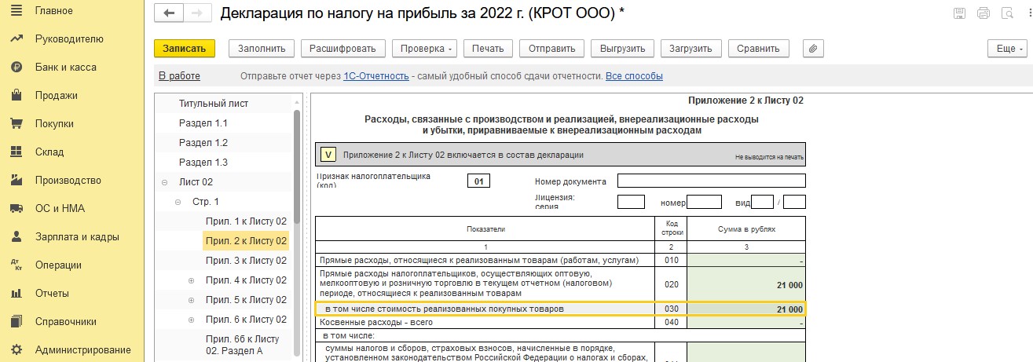This screenshot has width=1033, height=362.
Task: Open the Покупки section
Action: 54,123
